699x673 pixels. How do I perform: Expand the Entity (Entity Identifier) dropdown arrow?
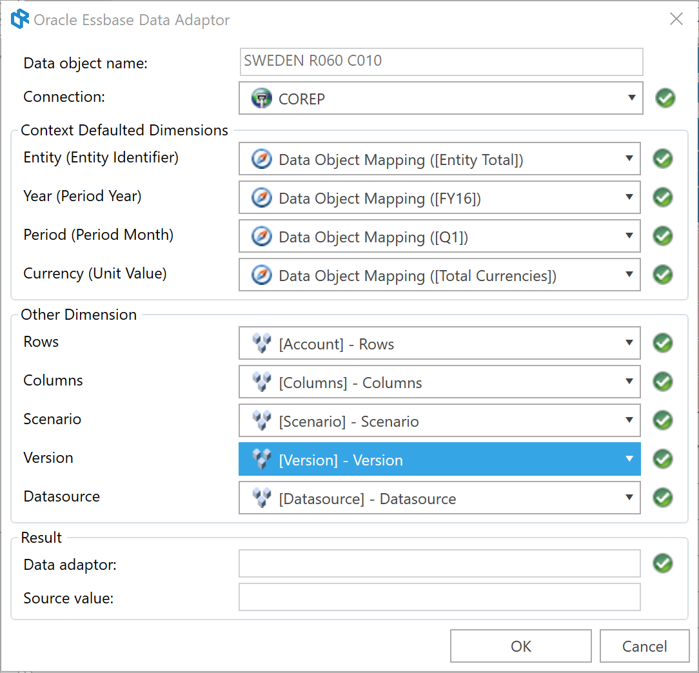(x=629, y=158)
